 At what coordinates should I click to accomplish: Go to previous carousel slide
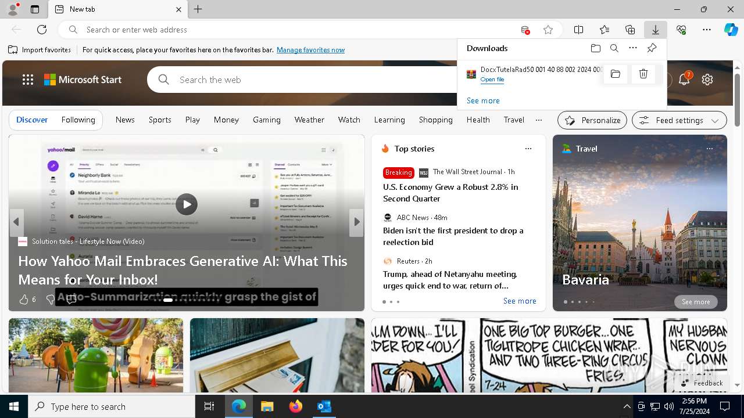click(x=16, y=222)
